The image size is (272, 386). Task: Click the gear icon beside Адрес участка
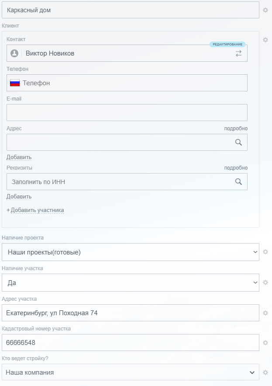click(265, 313)
